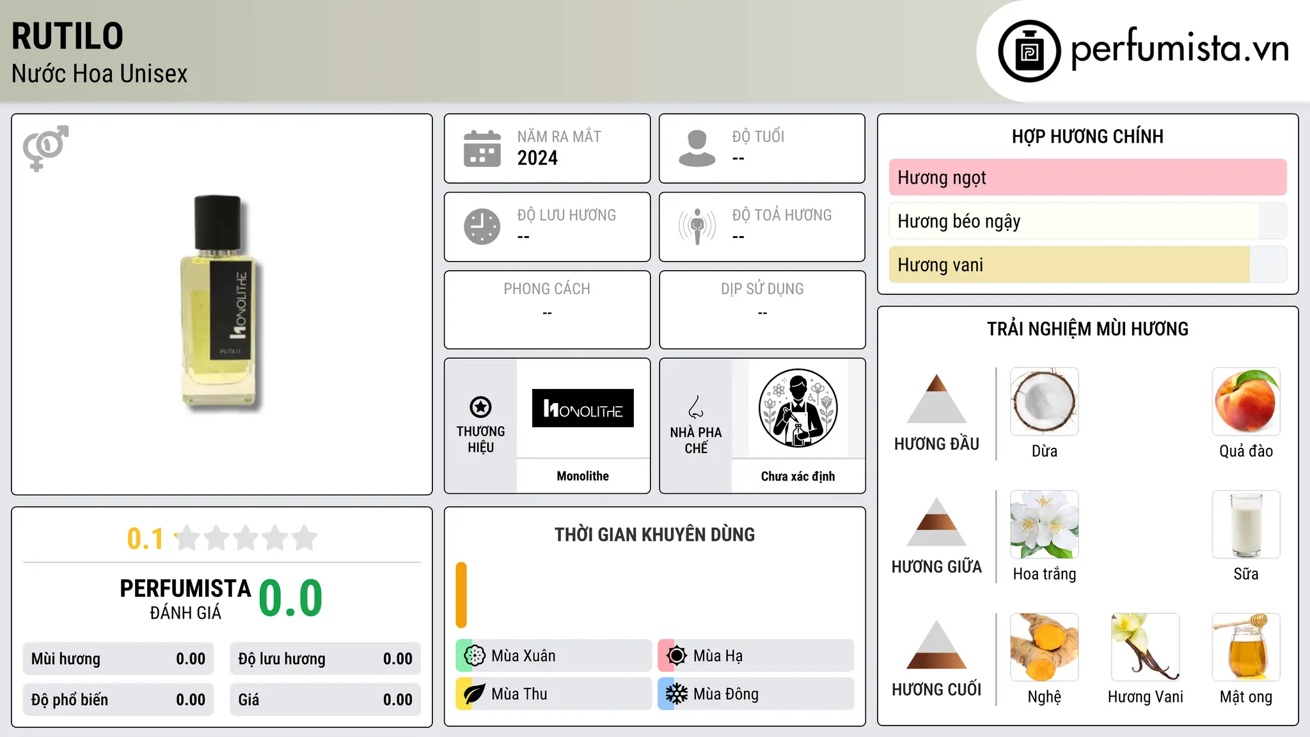Select the Mùa Xuân season button

pos(554,656)
